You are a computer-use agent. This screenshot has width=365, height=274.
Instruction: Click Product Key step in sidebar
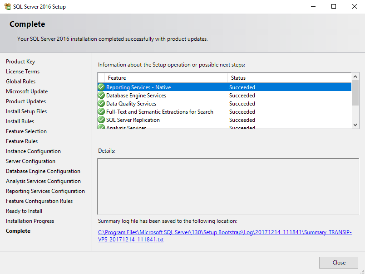[20, 62]
